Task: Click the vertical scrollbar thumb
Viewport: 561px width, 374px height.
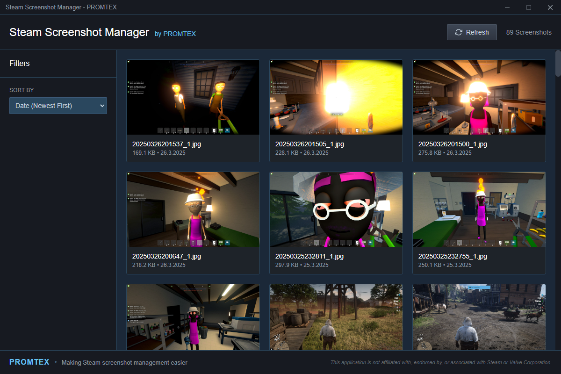Action: (558, 63)
